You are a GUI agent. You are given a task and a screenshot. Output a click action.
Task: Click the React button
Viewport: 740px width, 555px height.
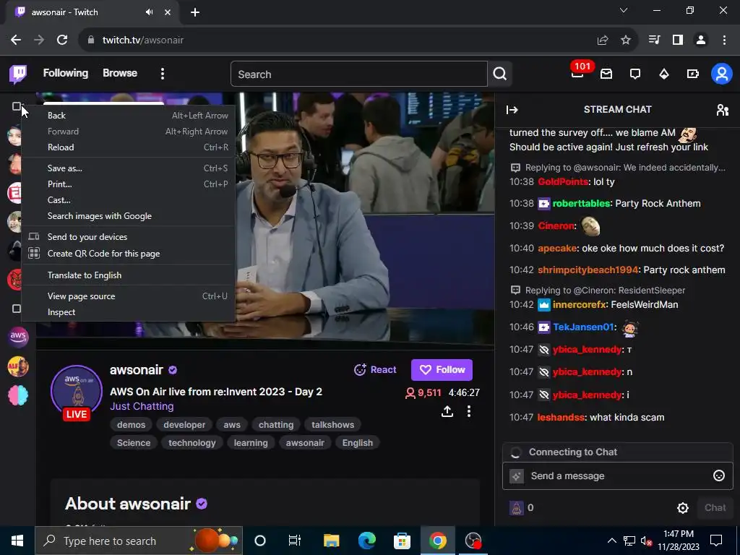click(375, 370)
